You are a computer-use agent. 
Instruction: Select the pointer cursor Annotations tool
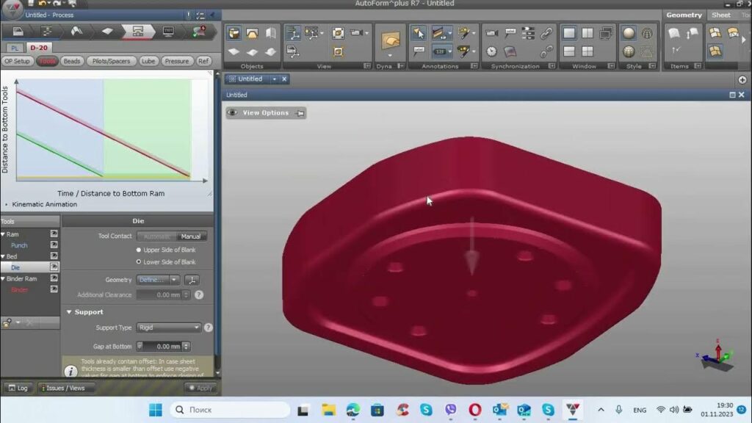418,33
